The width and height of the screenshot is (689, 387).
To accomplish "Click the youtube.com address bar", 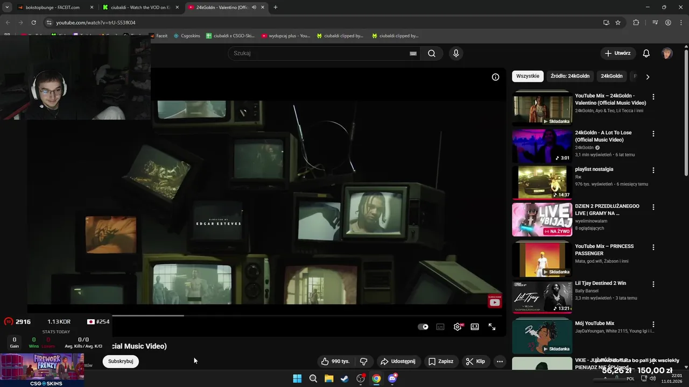I will 323,23.
